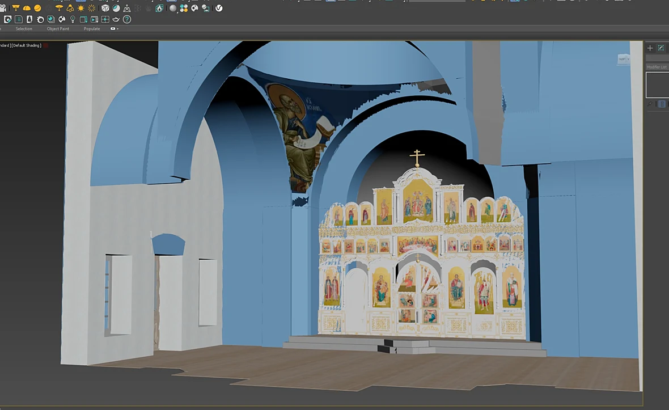This screenshot has width=669, height=410.
Task: Toggle the pin stack icon
Action: tap(650, 104)
